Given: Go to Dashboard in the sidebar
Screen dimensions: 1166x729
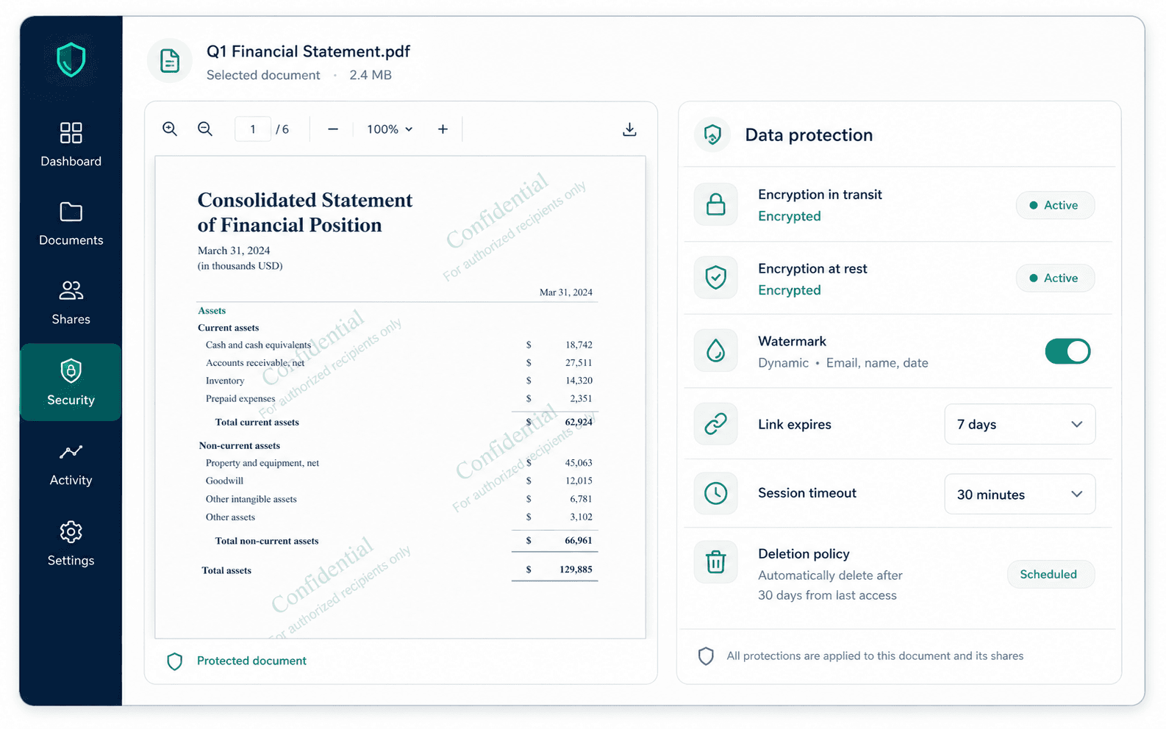Looking at the screenshot, I should (x=71, y=145).
